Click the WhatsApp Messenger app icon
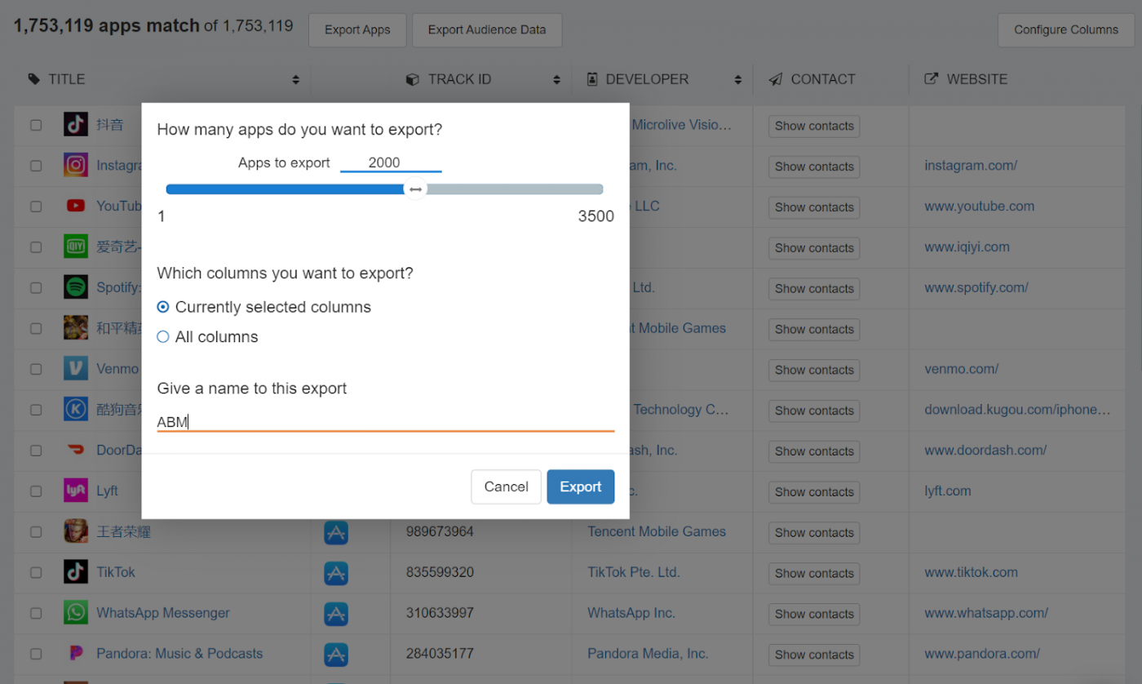Image resolution: width=1142 pixels, height=684 pixels. [75, 613]
